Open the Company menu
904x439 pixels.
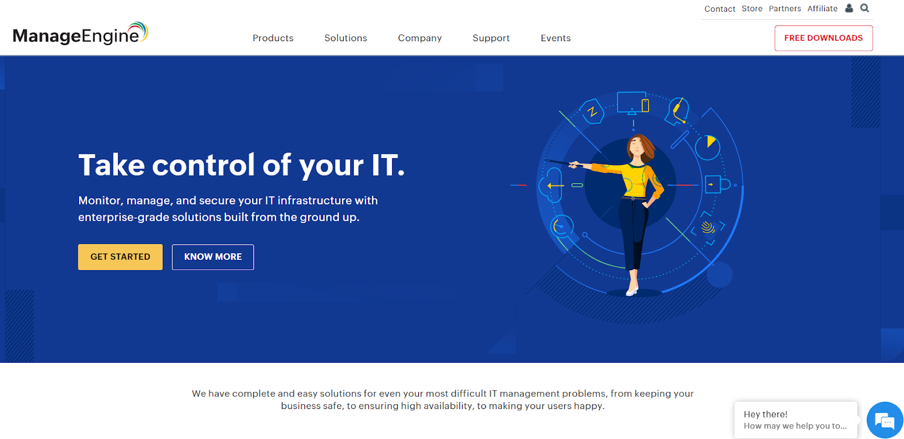click(x=420, y=38)
